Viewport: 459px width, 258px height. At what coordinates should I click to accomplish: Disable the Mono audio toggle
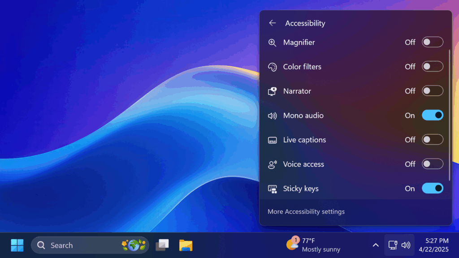(x=433, y=115)
